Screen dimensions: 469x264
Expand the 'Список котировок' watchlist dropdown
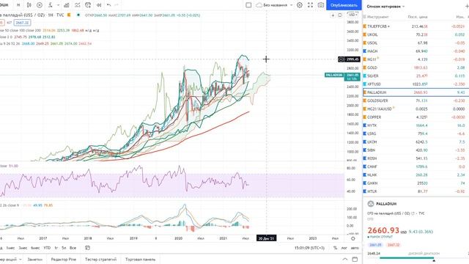[385, 7]
